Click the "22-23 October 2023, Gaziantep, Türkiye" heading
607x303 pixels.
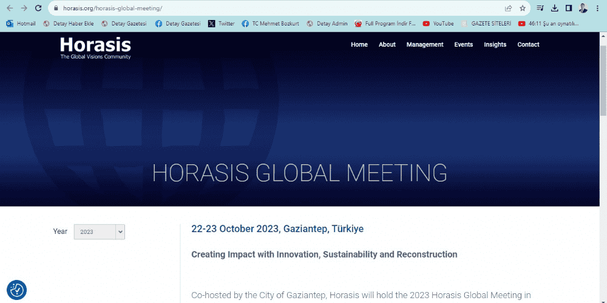(277, 229)
